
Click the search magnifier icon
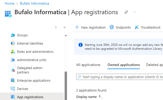pos(79,77)
